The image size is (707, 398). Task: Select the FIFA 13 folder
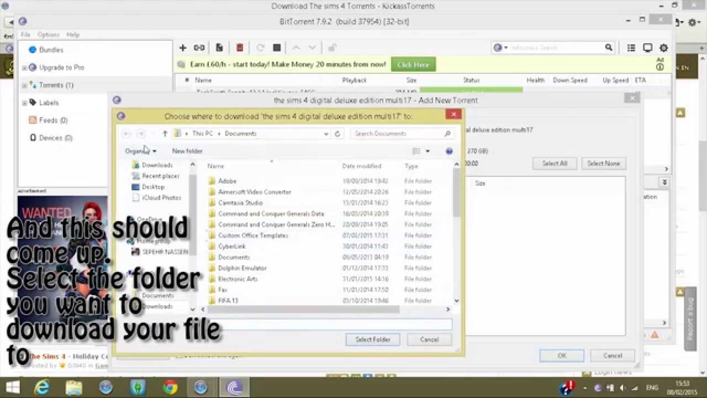(228, 301)
